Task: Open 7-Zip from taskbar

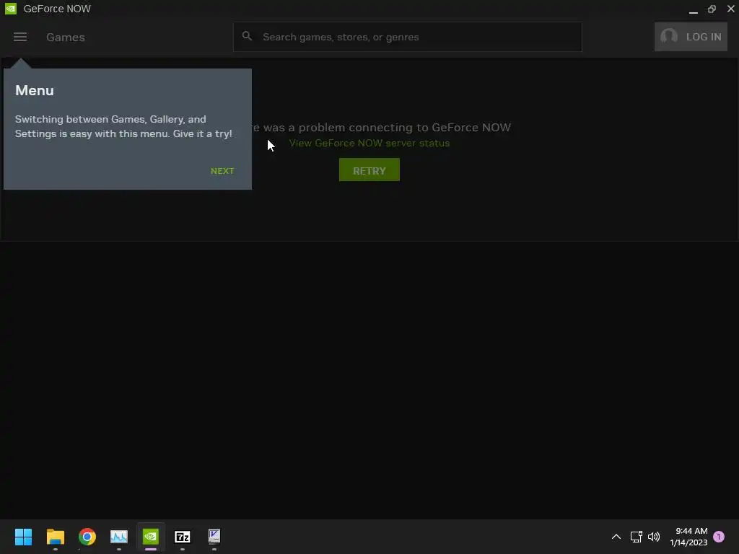Action: (x=183, y=537)
